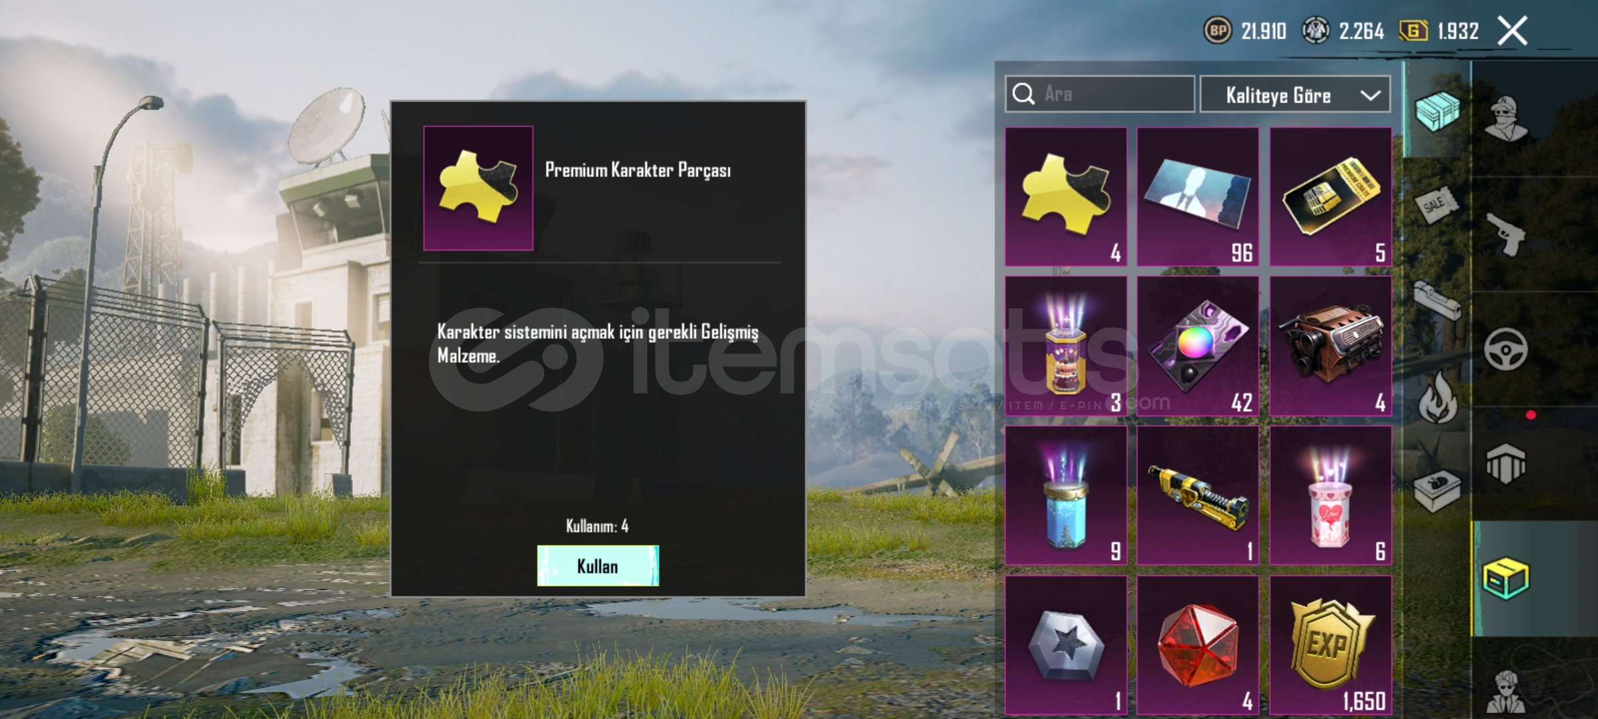Switch to the yellow box items tab
This screenshot has height=719, width=1598.
[x=1506, y=579]
